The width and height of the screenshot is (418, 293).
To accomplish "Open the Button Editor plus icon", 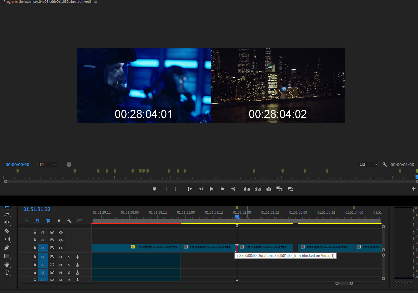I will click(x=414, y=189).
